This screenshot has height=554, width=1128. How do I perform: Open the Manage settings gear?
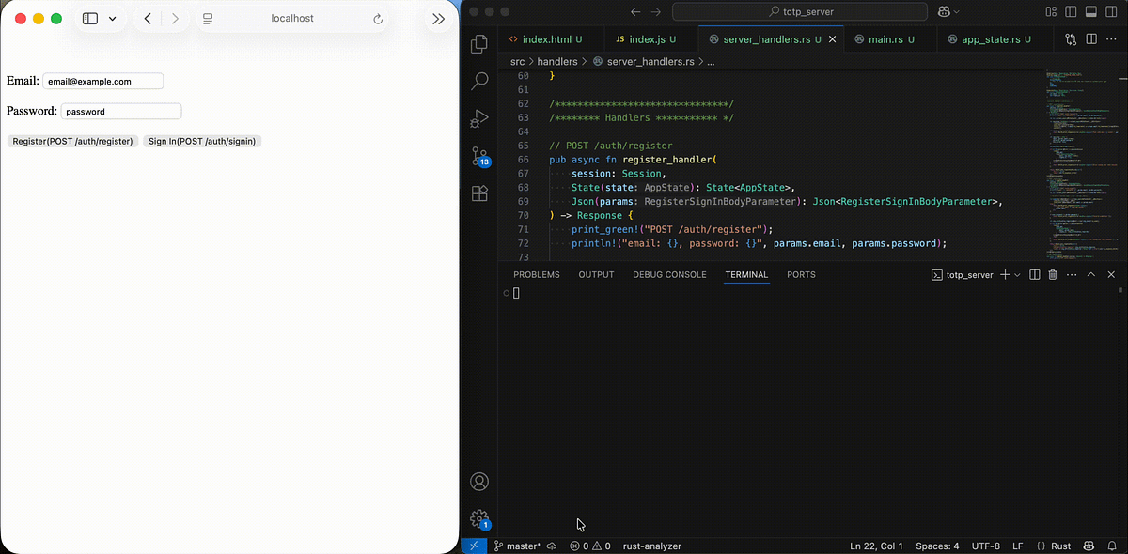point(479,518)
